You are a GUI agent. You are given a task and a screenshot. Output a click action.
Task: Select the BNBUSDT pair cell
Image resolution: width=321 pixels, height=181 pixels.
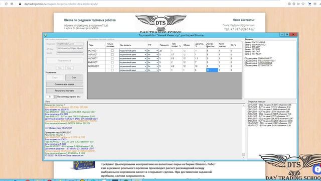[96, 62]
